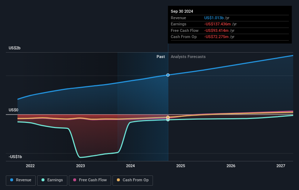Click the pink Free Cash Flow legend dot

(75, 180)
